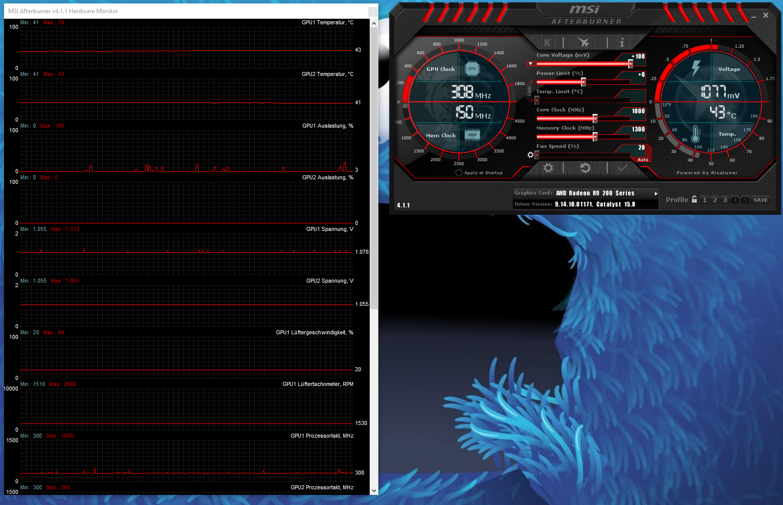Load profile slot 2
The image size is (783, 505).
[x=715, y=200]
